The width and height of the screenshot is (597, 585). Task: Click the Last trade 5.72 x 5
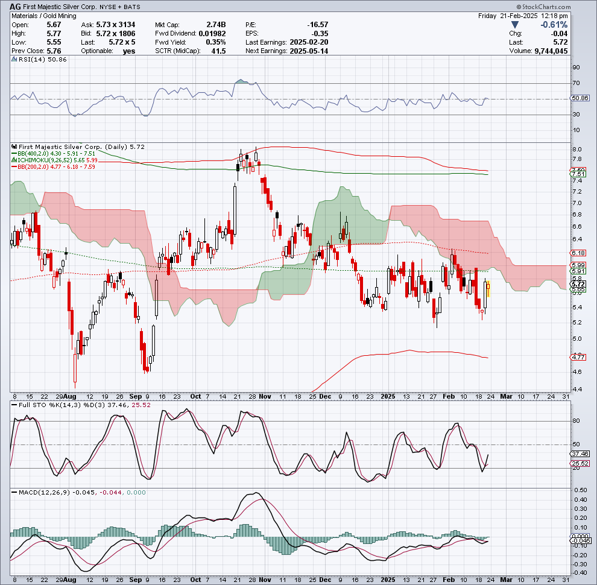(122, 42)
